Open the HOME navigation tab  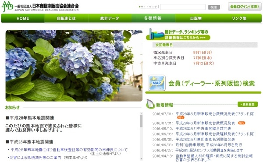pos(23,18)
